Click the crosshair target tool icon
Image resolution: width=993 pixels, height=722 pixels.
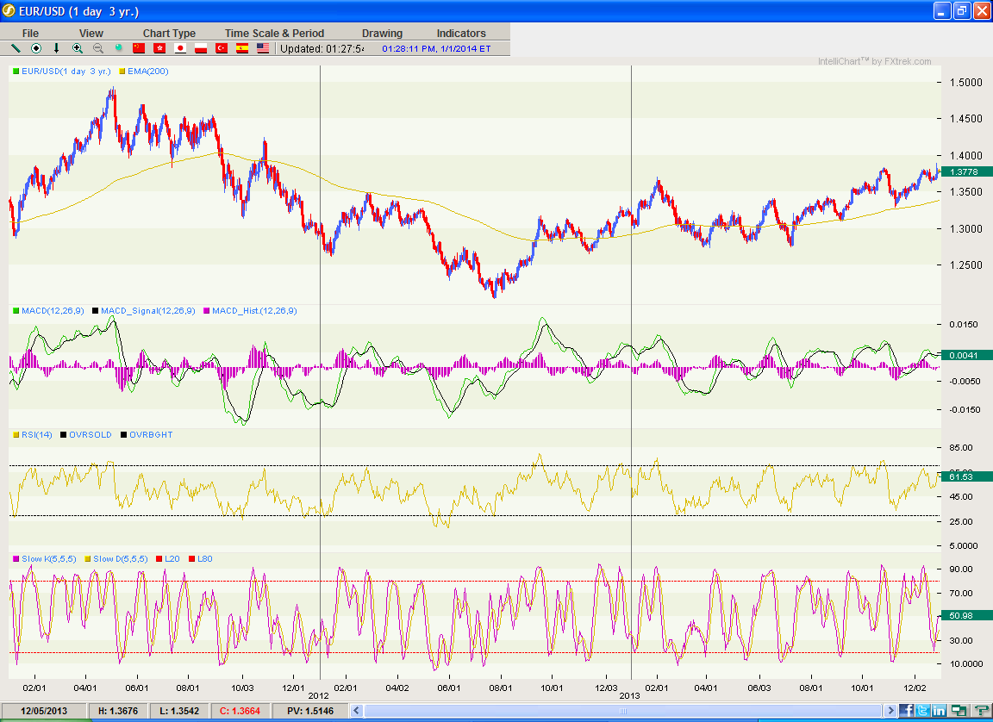pyautogui.click(x=36, y=48)
